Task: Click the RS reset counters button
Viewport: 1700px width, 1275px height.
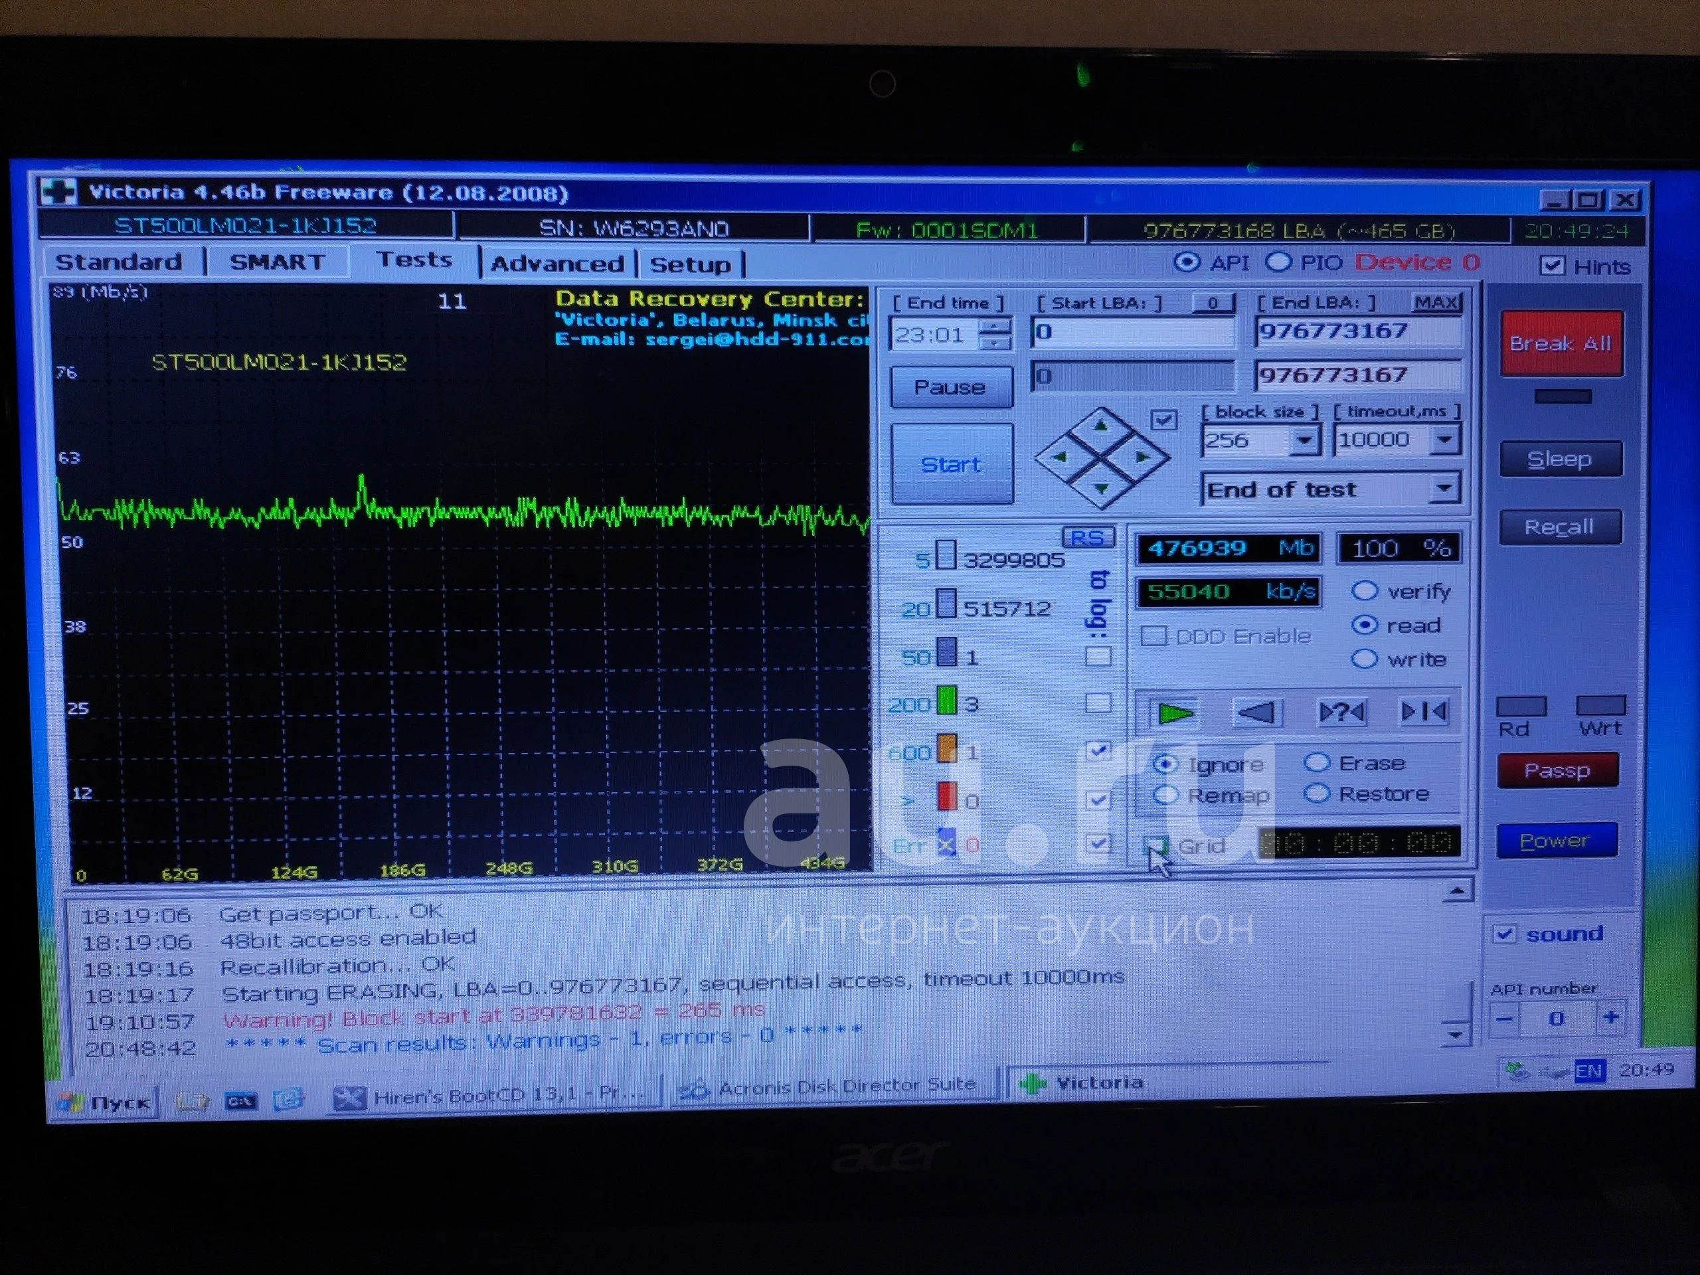Action: tap(1088, 538)
